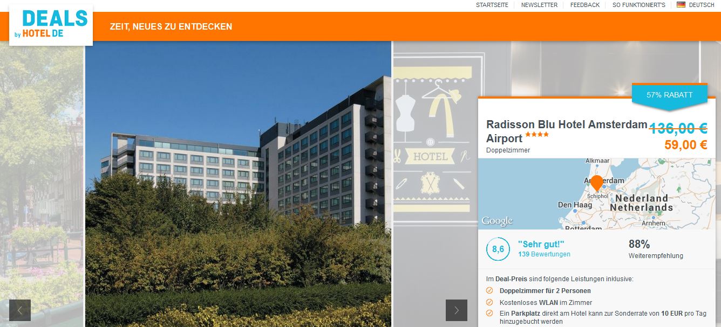721x327 pixels.
Task: Show next slide with right arrow
Action: tap(457, 310)
